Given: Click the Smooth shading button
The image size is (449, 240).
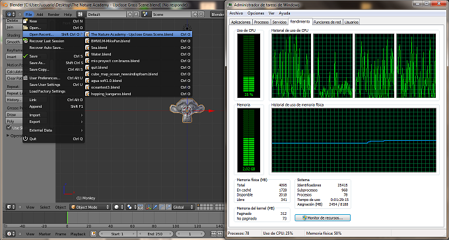Looking at the screenshot, I should (x=14, y=42).
